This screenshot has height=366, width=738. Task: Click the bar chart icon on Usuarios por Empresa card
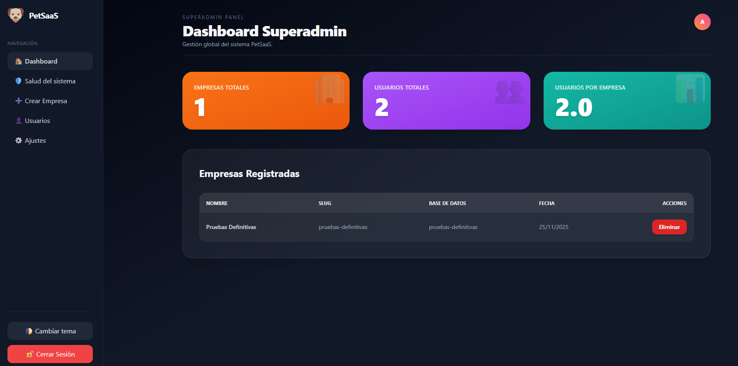[690, 89]
